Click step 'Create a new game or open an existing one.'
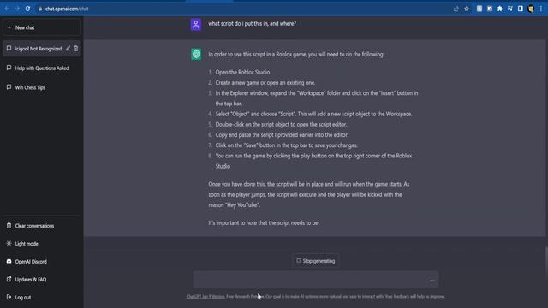548x308 pixels. (x=265, y=83)
